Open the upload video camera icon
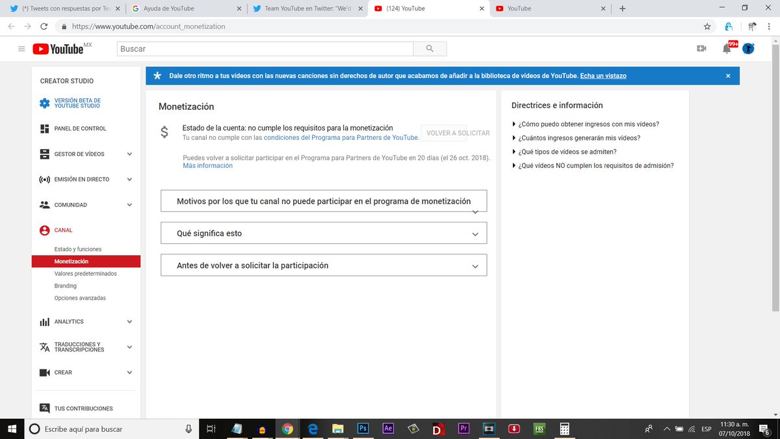 (701, 49)
